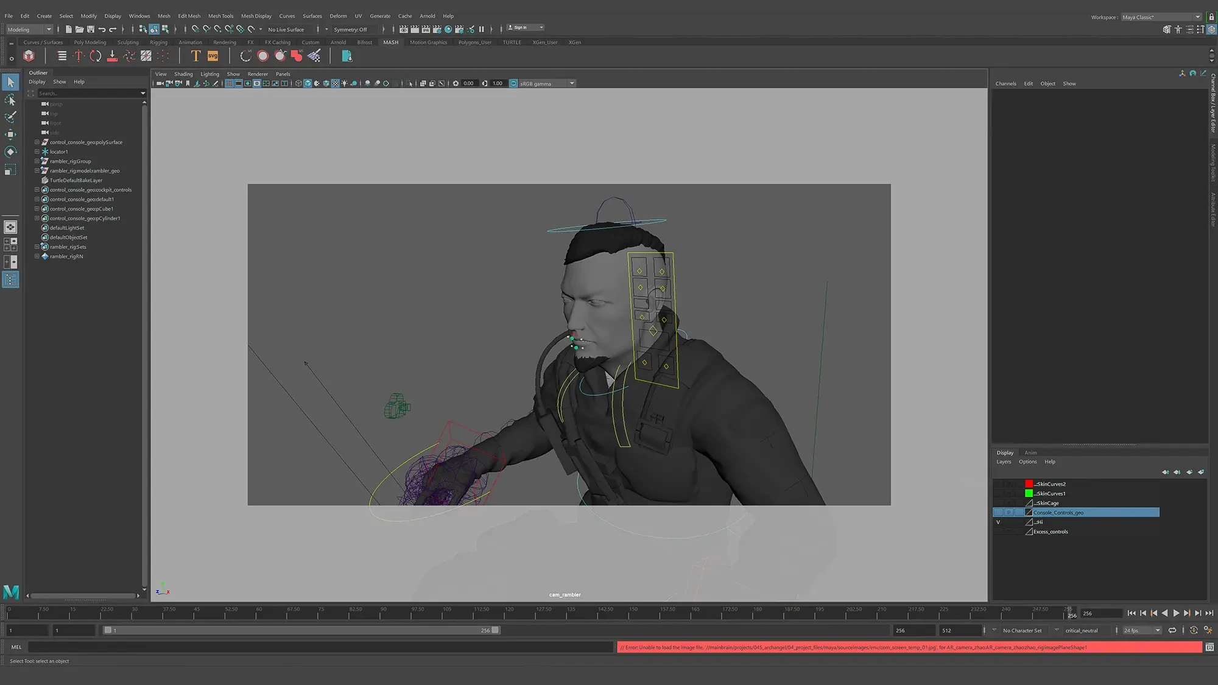Go to start of playback range

coord(1132,613)
